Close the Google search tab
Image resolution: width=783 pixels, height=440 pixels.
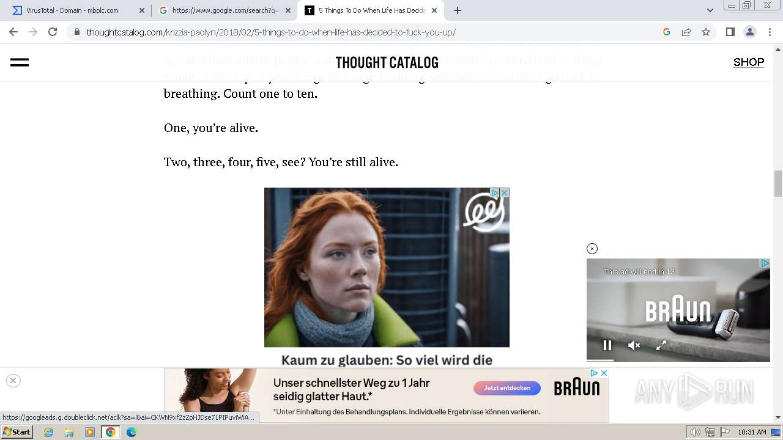(x=288, y=10)
